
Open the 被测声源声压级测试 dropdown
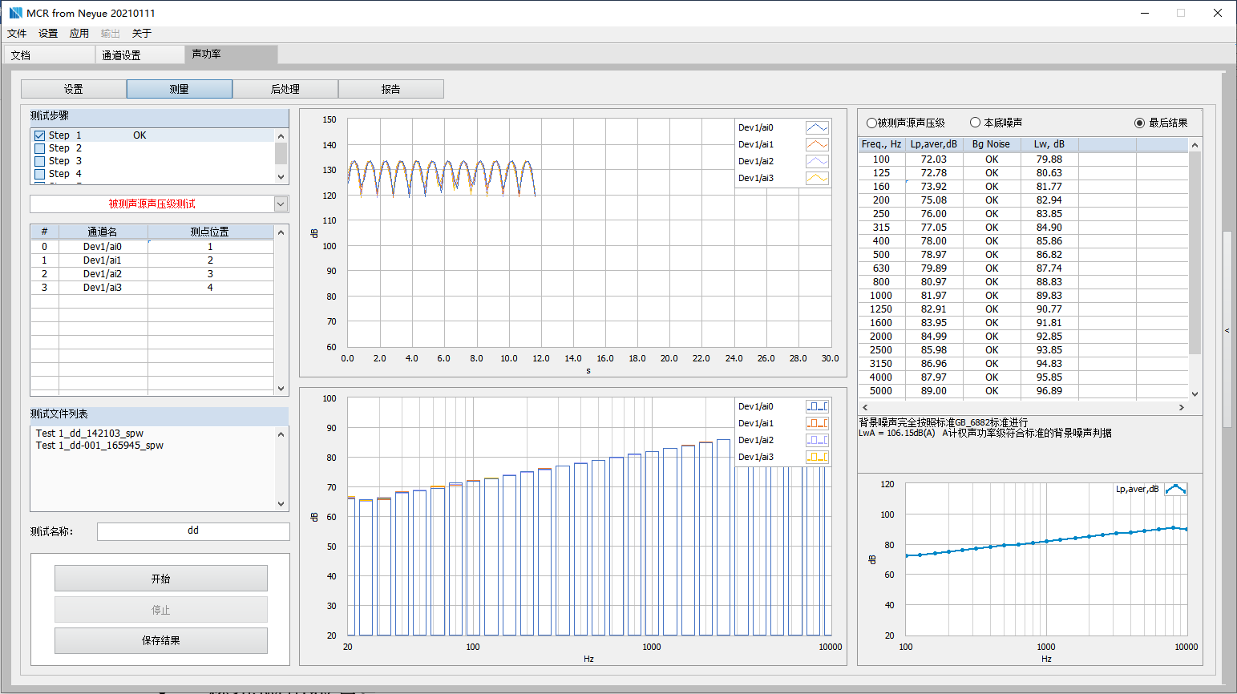point(281,204)
